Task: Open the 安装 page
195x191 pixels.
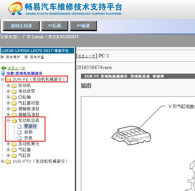Action: click(x=28, y=138)
